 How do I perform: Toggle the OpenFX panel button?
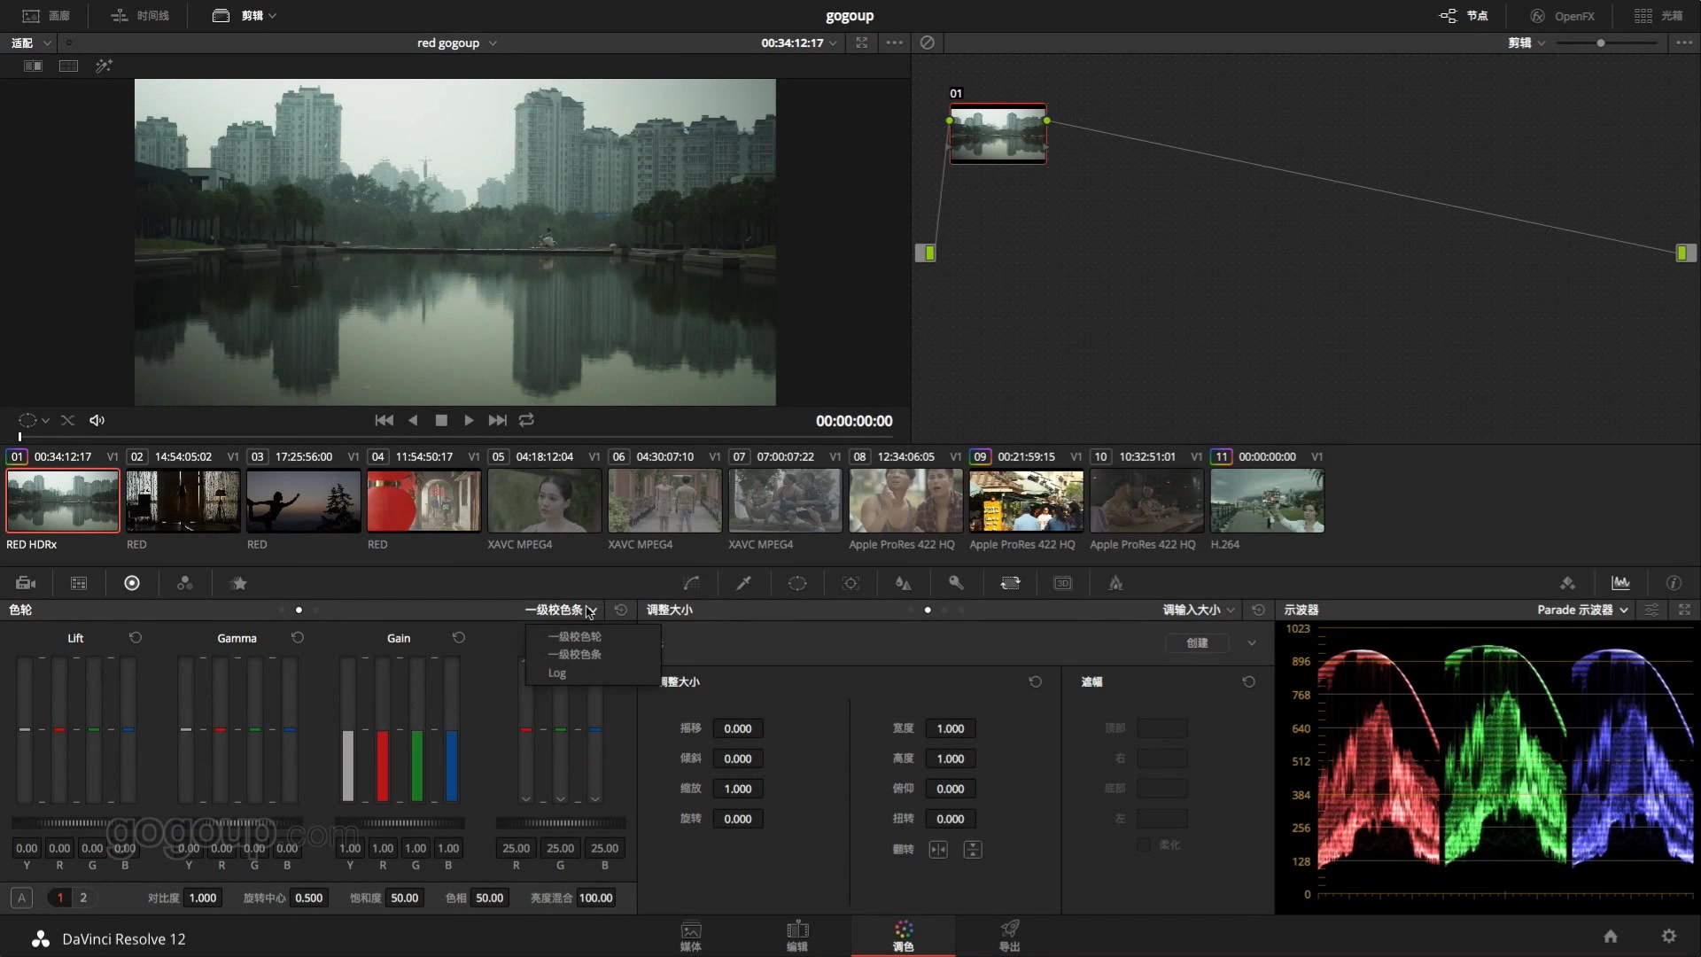pyautogui.click(x=1562, y=16)
